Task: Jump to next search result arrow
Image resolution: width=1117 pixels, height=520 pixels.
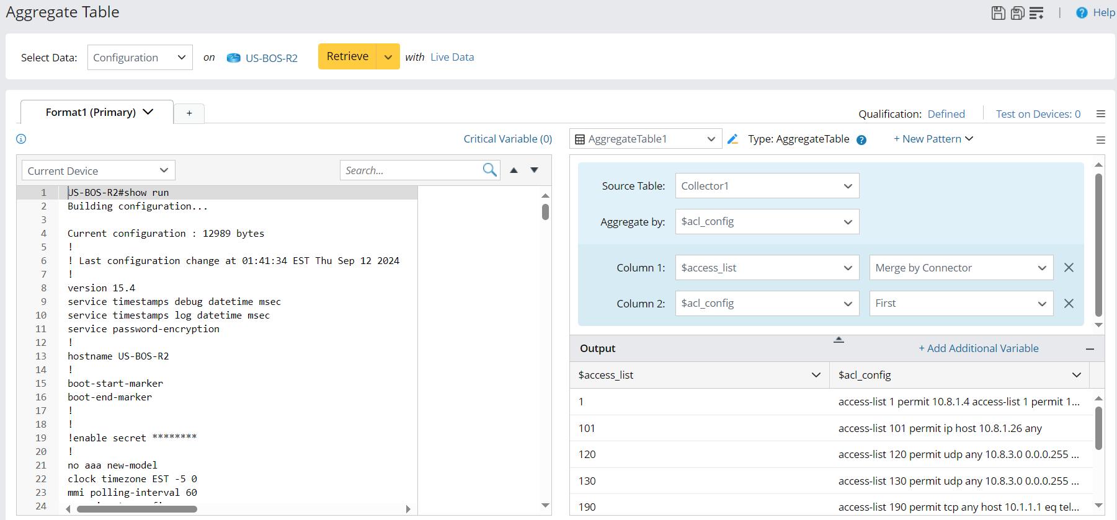Action: click(534, 170)
